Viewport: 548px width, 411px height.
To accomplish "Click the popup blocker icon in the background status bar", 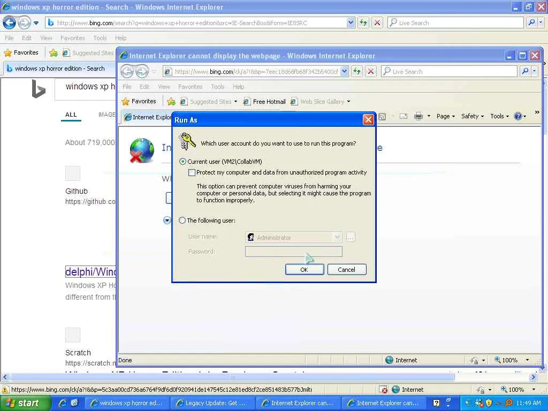I will (x=383, y=390).
